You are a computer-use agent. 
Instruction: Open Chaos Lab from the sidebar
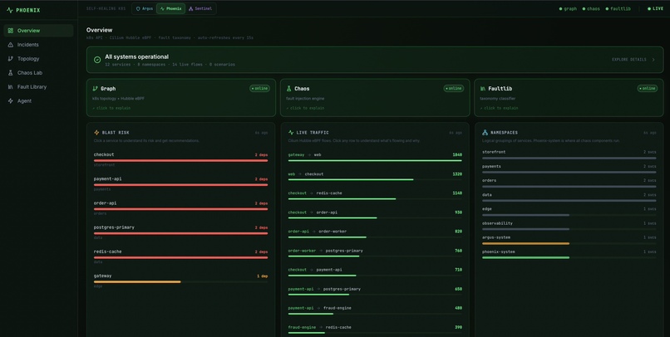coord(38,73)
